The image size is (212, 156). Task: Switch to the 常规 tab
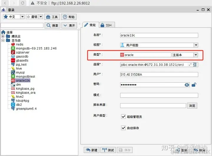[x=90, y=25]
